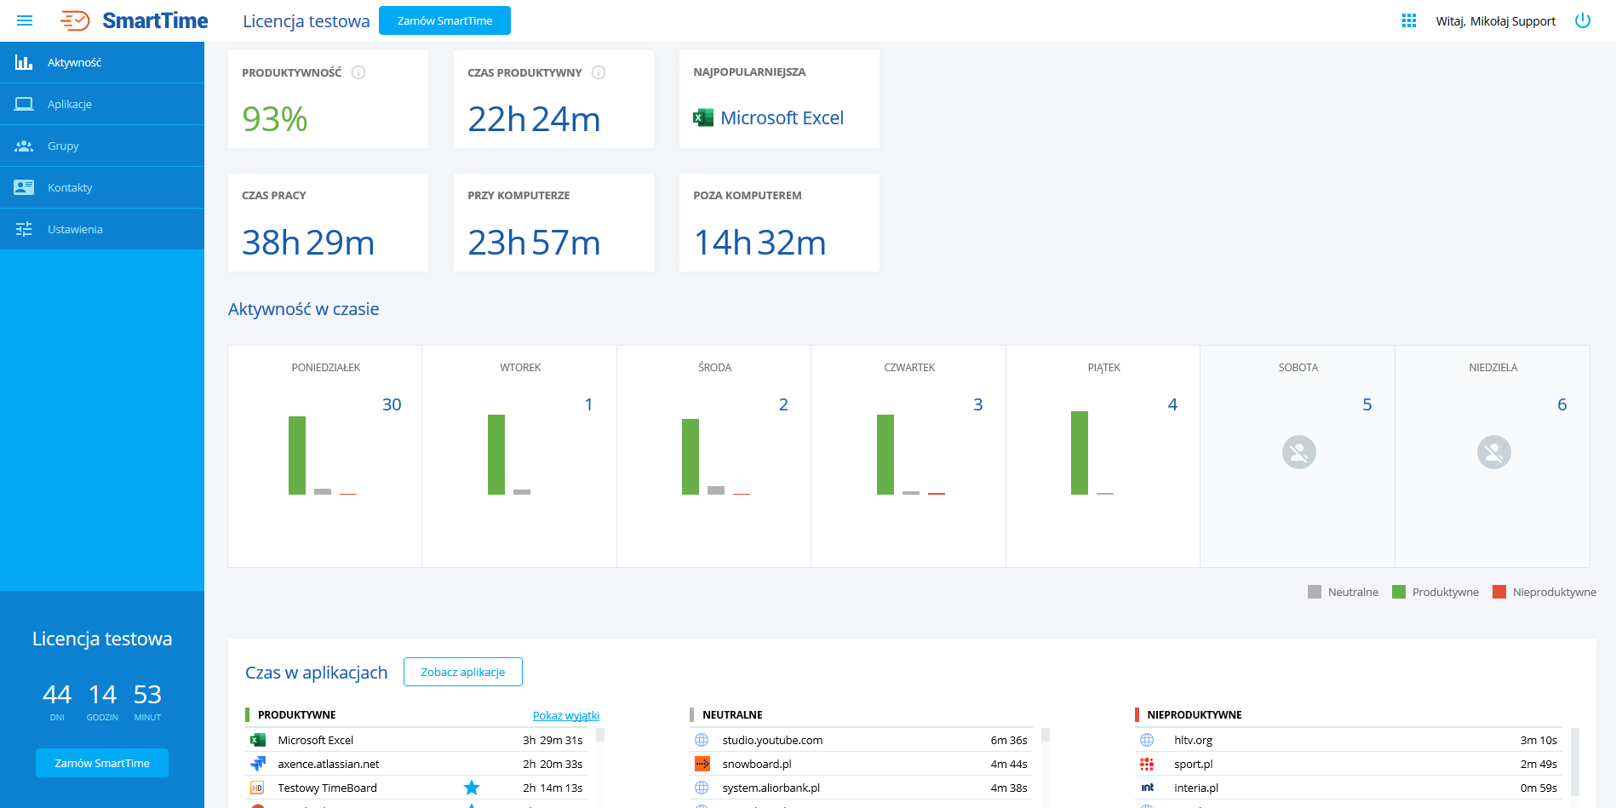Click Friday's green productive bar
1616x808 pixels.
click(x=1080, y=453)
